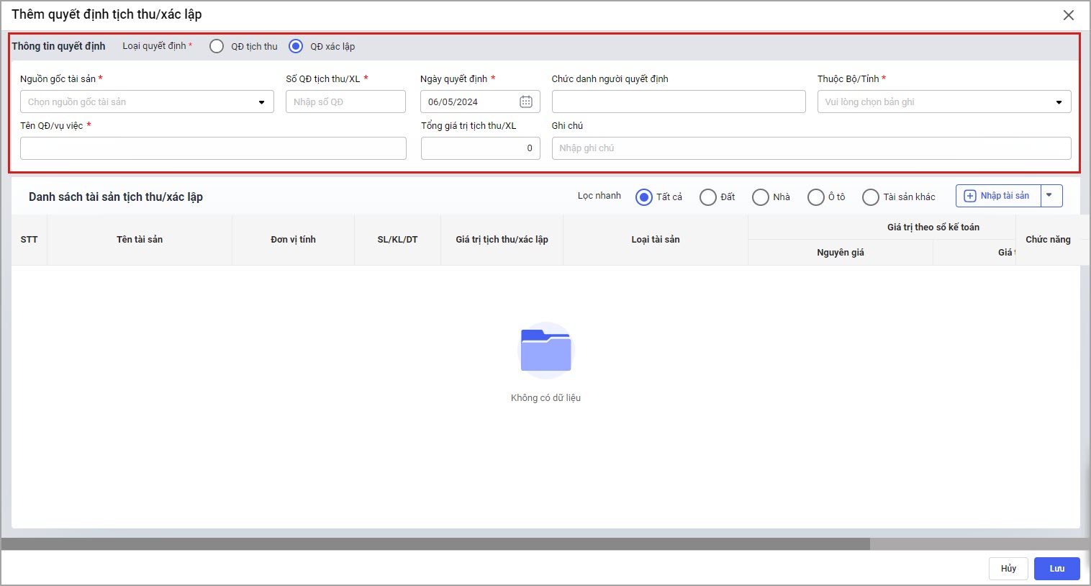This screenshot has width=1091, height=586.
Task: Click the Giá trị theo sổ kế toán header
Action: coord(933,227)
